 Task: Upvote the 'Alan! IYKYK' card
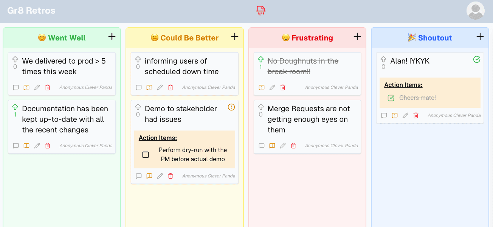point(383,59)
